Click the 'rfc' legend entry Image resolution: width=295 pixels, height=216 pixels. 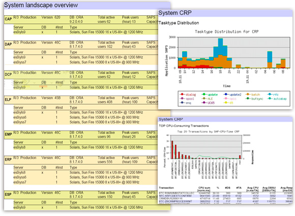tap(273, 95)
